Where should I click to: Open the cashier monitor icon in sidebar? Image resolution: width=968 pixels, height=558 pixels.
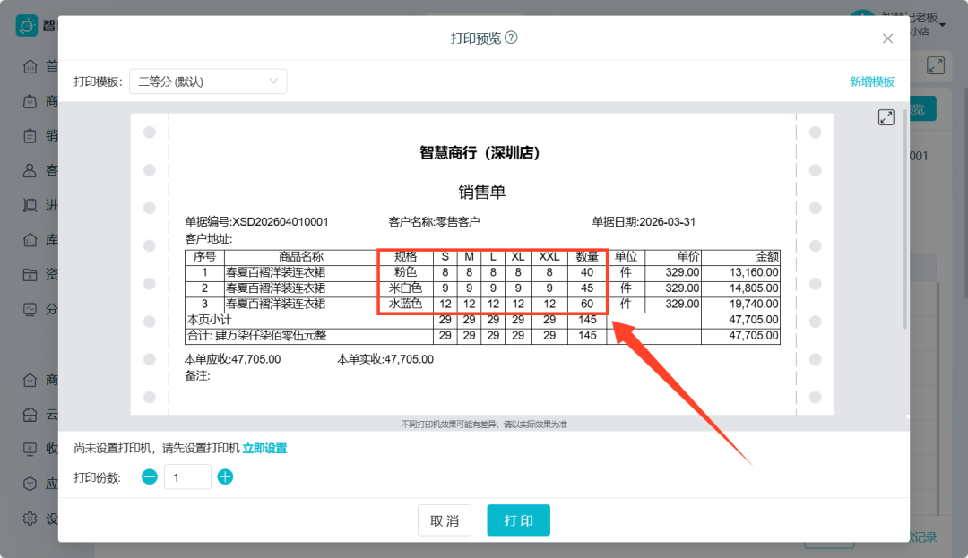pos(30,450)
